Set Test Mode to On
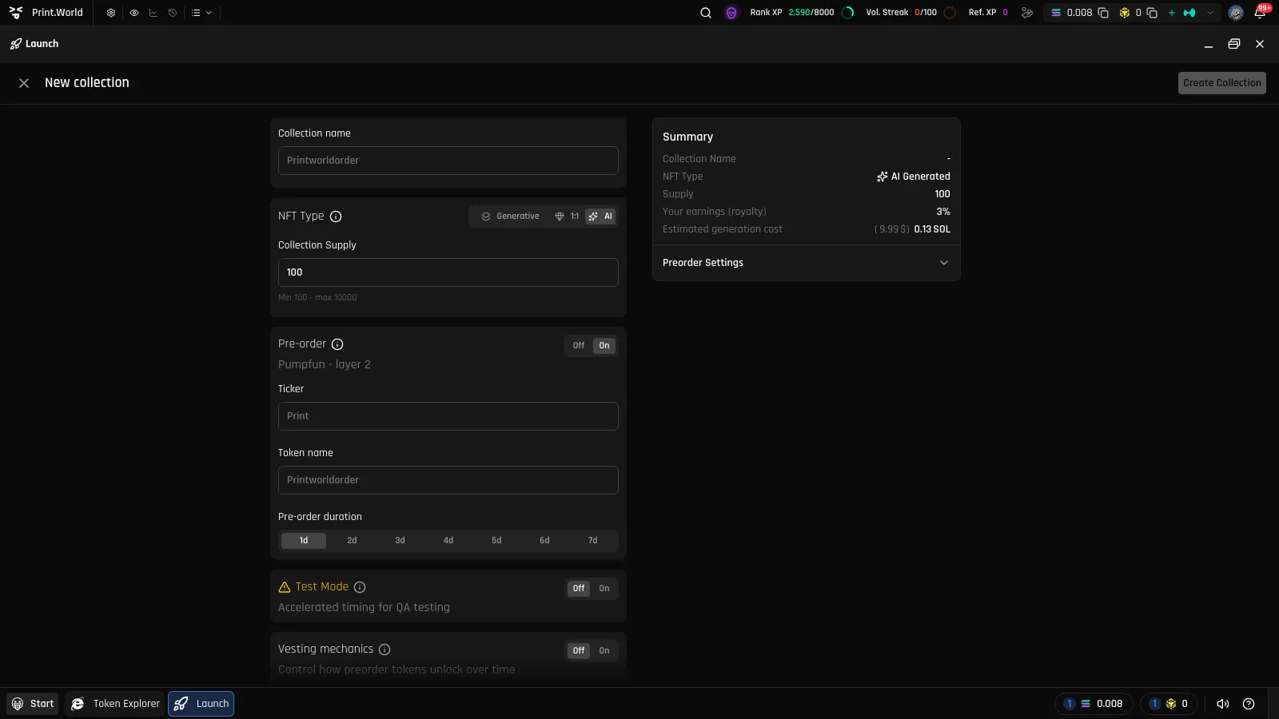1279x719 pixels. tap(604, 589)
